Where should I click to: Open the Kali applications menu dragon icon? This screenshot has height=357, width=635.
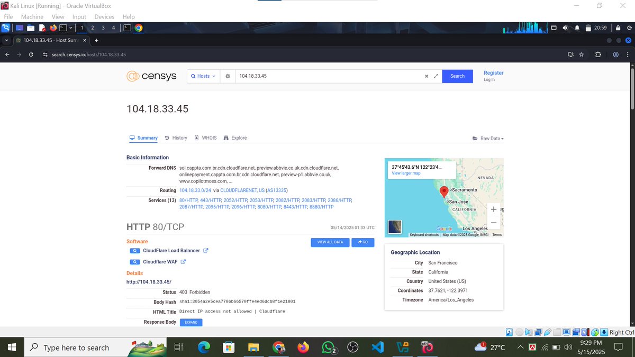click(5, 28)
